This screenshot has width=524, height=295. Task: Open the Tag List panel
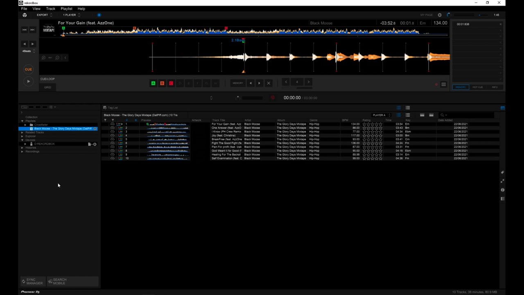[x=111, y=108]
